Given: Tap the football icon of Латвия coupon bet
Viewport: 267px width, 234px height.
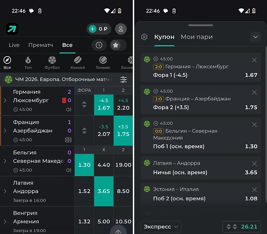Looking at the screenshot, I should (x=147, y=163).
